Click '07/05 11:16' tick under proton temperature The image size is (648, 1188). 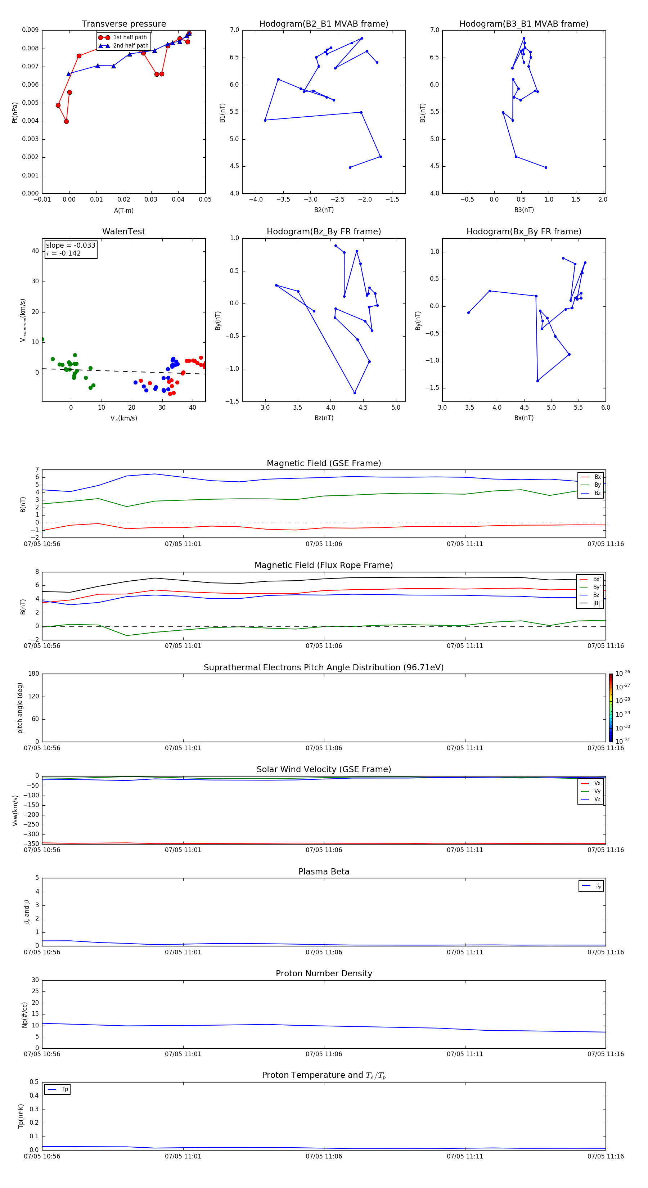(x=606, y=1156)
